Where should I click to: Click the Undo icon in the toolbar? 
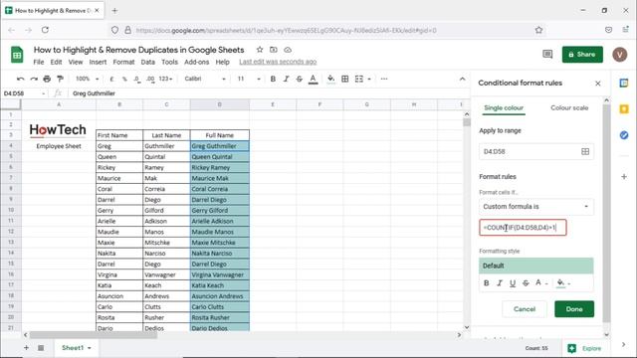coord(21,79)
